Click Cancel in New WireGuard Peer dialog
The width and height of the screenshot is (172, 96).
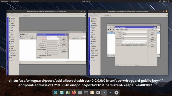tap(64, 39)
